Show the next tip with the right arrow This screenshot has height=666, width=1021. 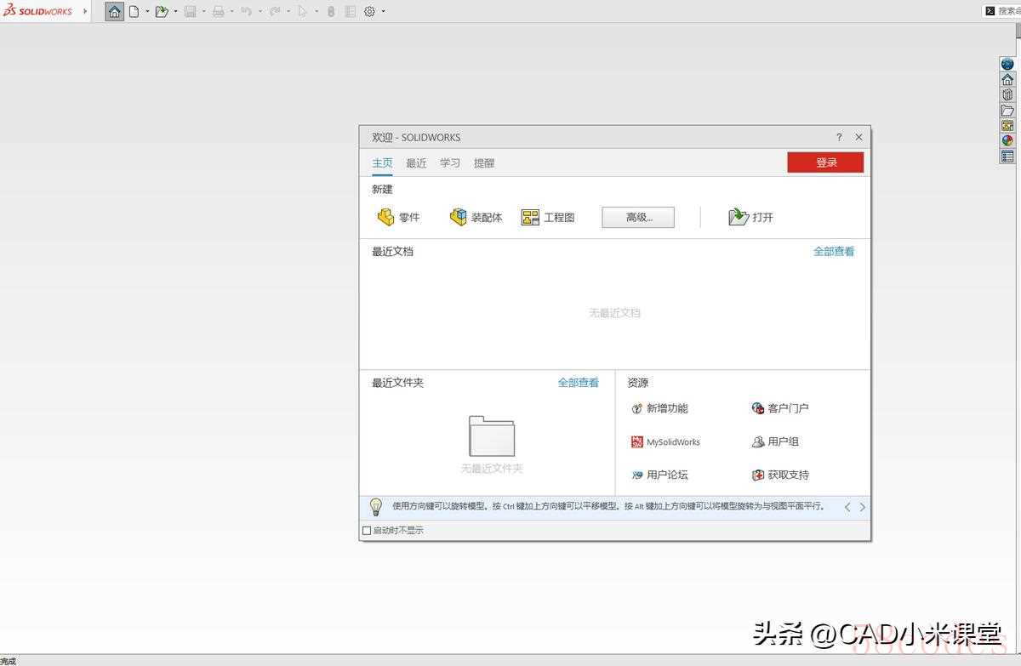pyautogui.click(x=862, y=507)
